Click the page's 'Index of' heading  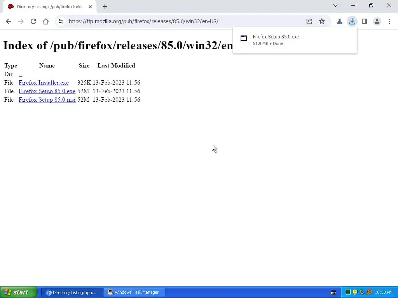point(118,45)
